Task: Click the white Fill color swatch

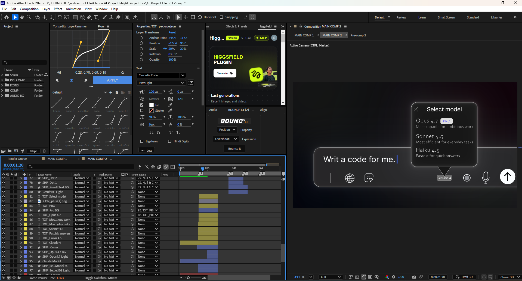Action: pos(152,105)
